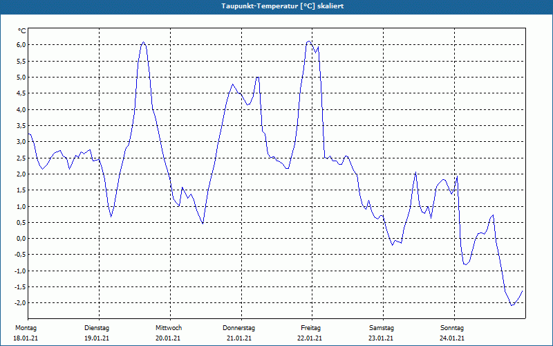Click the Sonntag day label
This screenshot has width=553, height=346.
click(x=452, y=328)
